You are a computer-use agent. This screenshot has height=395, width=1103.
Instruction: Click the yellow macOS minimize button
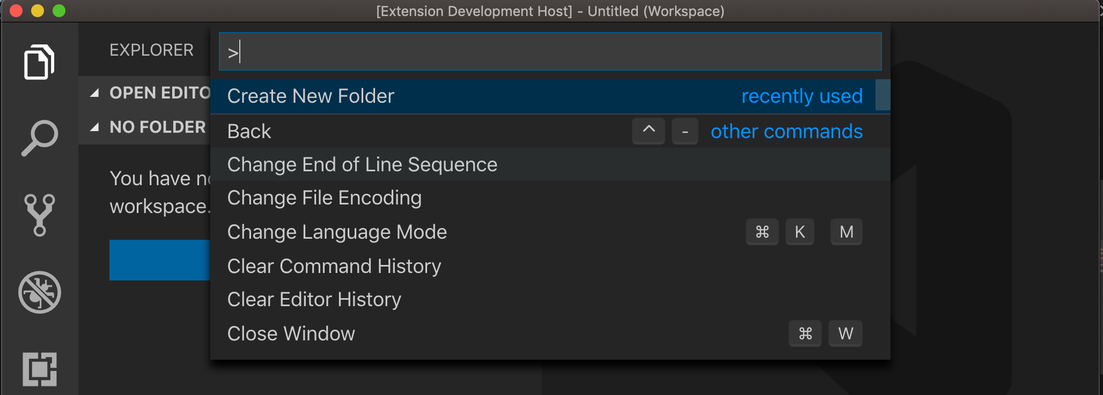click(x=38, y=11)
